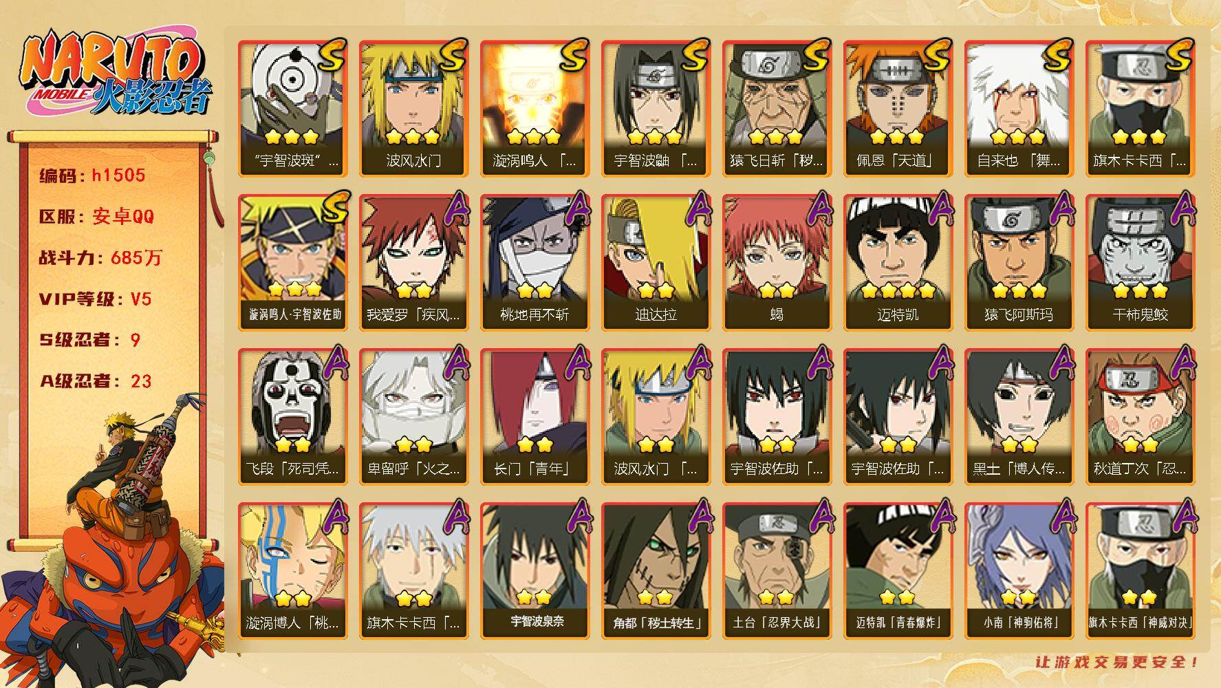Open the 漩涡鸣人·宇智波佐助 S-rank card

[x=293, y=263]
